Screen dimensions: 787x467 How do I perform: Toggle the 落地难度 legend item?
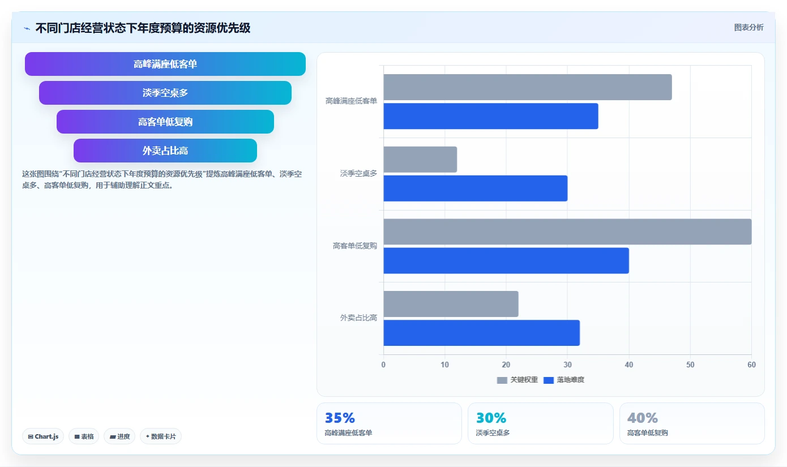tap(564, 380)
